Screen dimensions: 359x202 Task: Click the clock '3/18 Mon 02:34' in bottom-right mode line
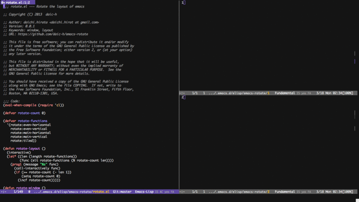[329, 192]
